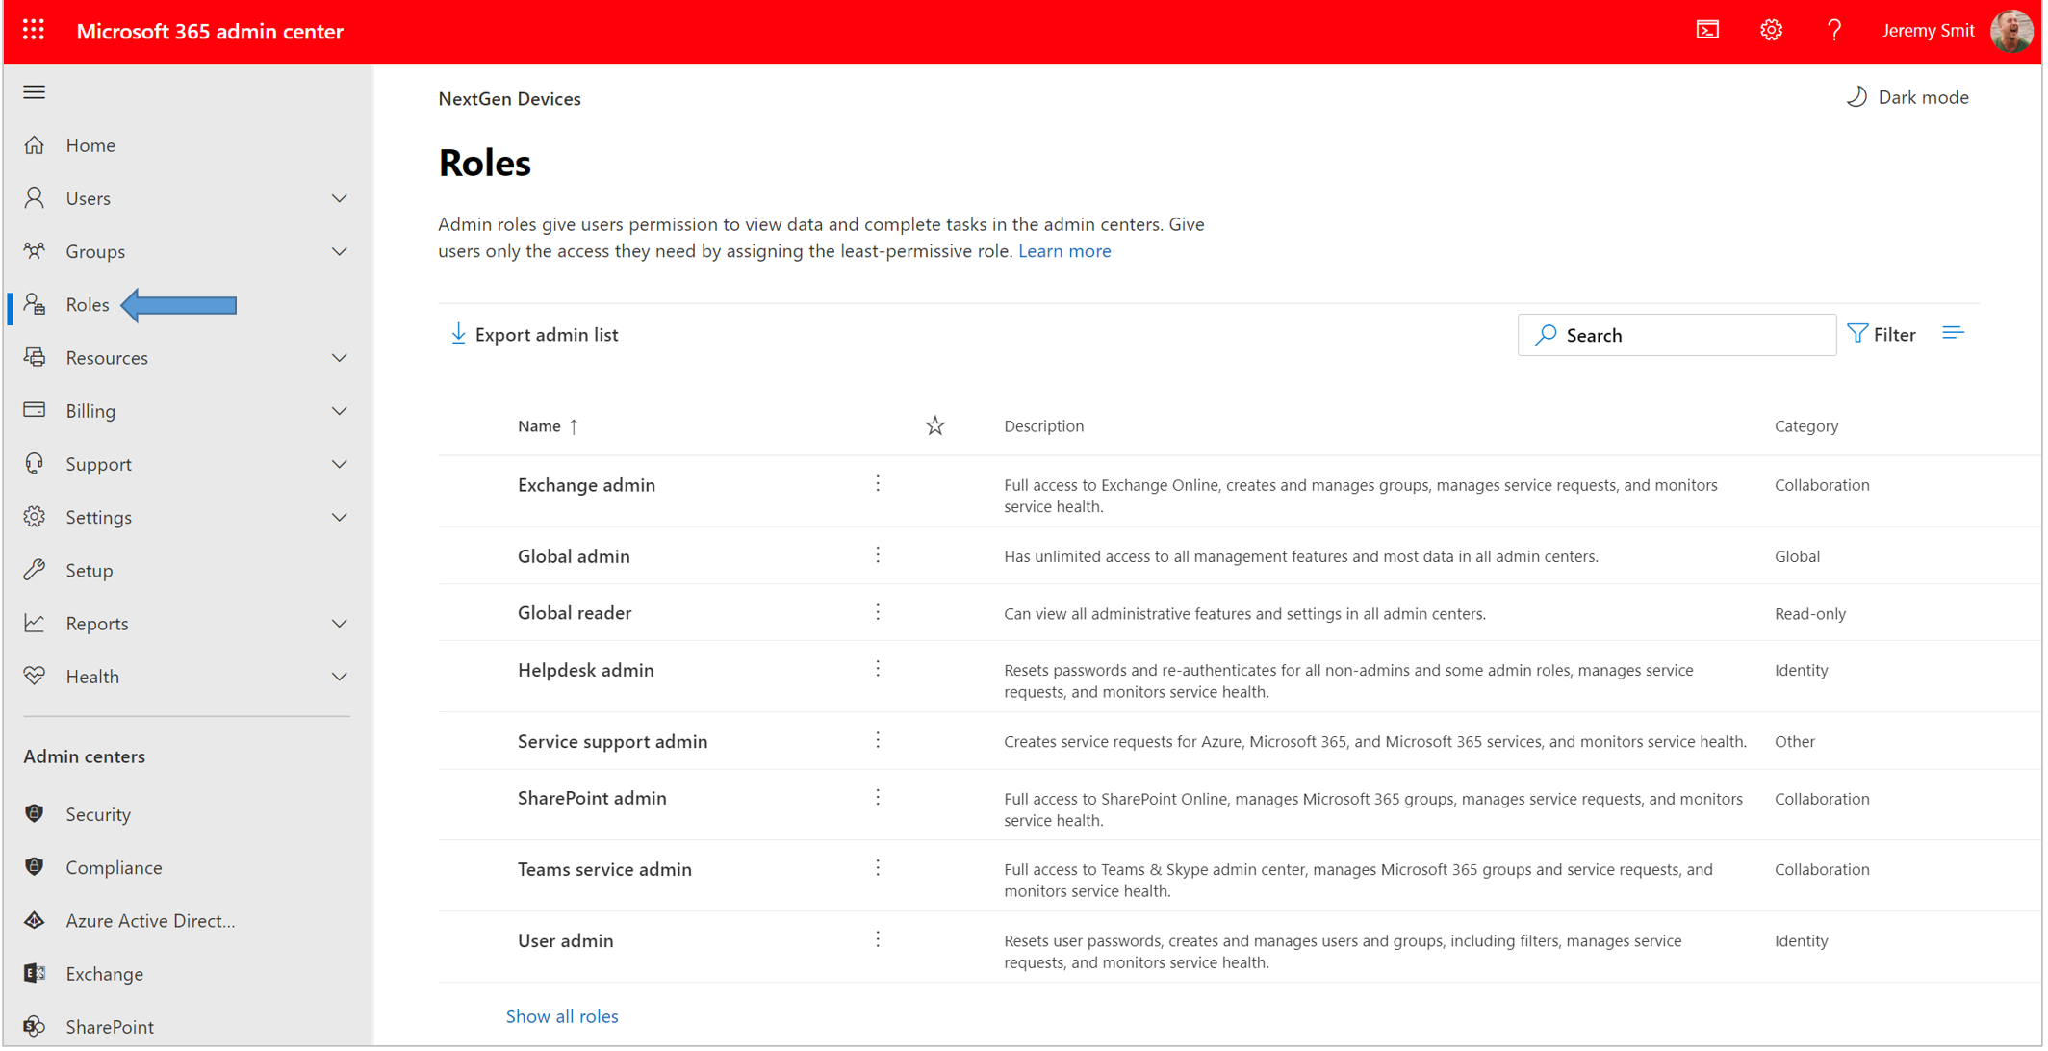Click the Settings gear in sidebar
Image resolution: width=2048 pixels, height=1051 pixels.
[35, 518]
